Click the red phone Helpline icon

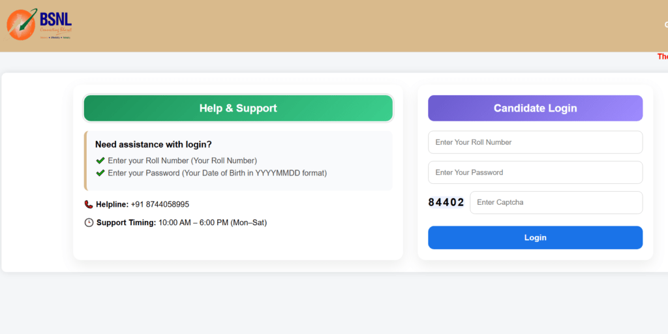[89, 204]
